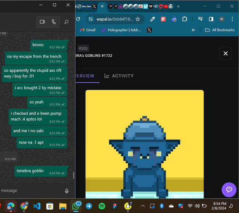Switch to the ACTIVITY tab
239x213 pixels.
(119, 76)
